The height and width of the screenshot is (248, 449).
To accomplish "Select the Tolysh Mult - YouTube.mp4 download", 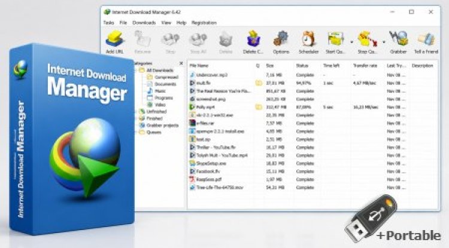I will pos(222,155).
